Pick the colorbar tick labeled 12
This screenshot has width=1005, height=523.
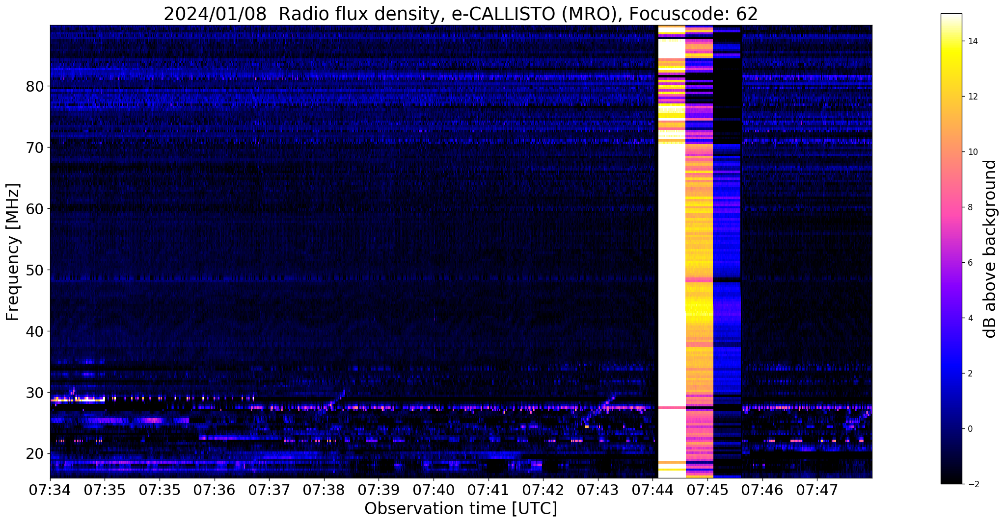[x=973, y=97]
